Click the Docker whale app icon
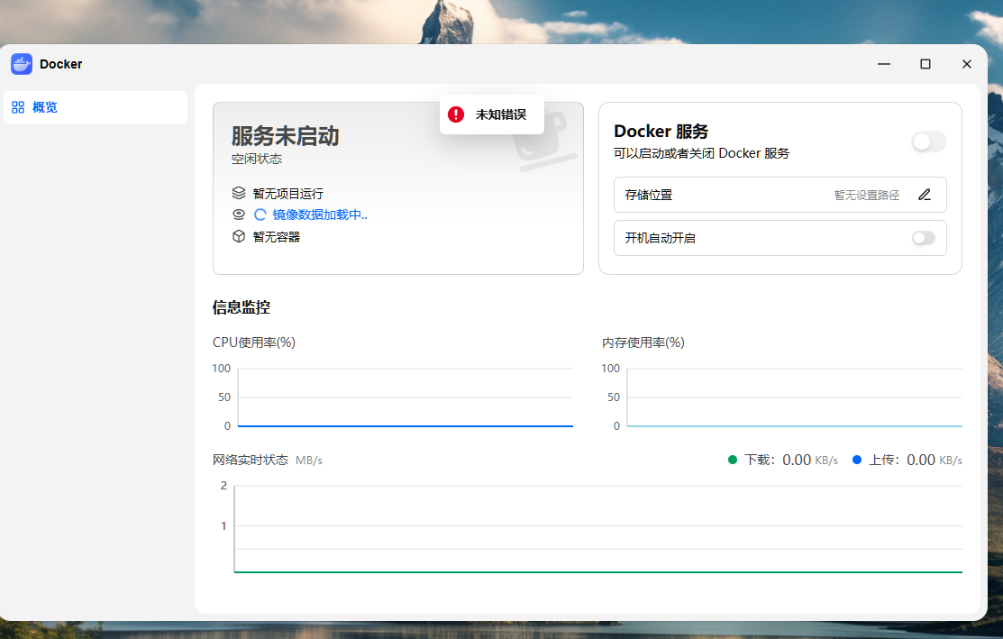The width and height of the screenshot is (1003, 639). click(x=22, y=64)
